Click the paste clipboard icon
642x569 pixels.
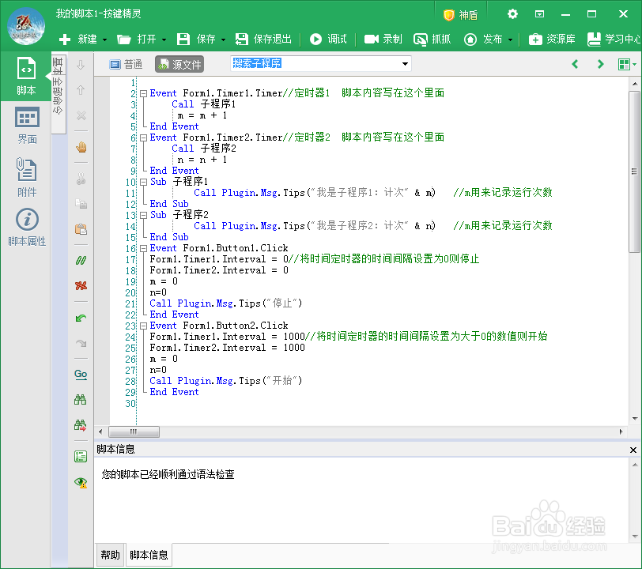(81, 229)
